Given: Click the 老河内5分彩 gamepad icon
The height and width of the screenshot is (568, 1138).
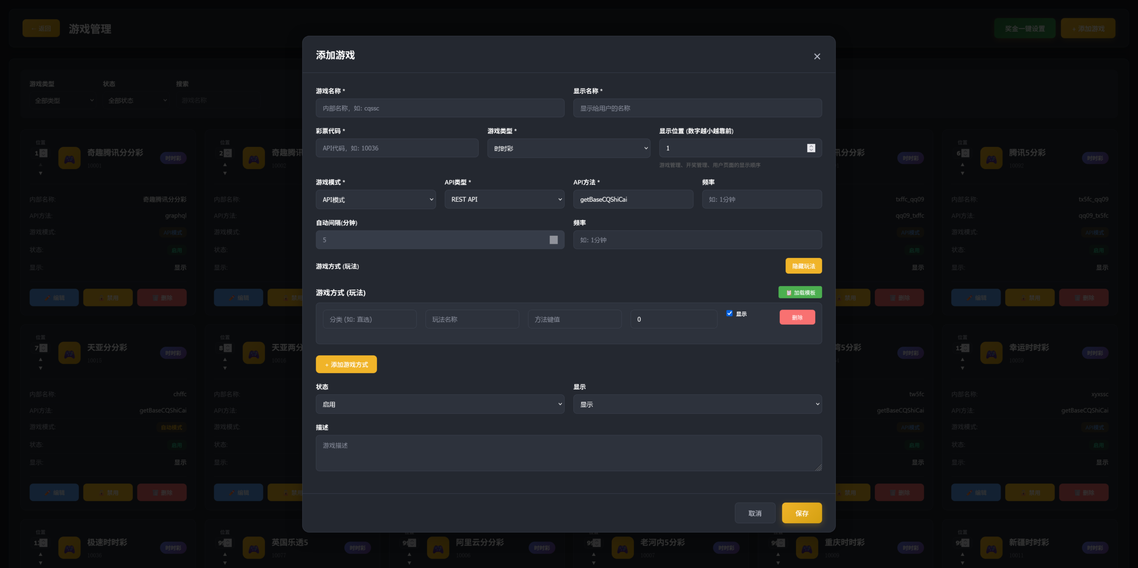Looking at the screenshot, I should [x=622, y=548].
